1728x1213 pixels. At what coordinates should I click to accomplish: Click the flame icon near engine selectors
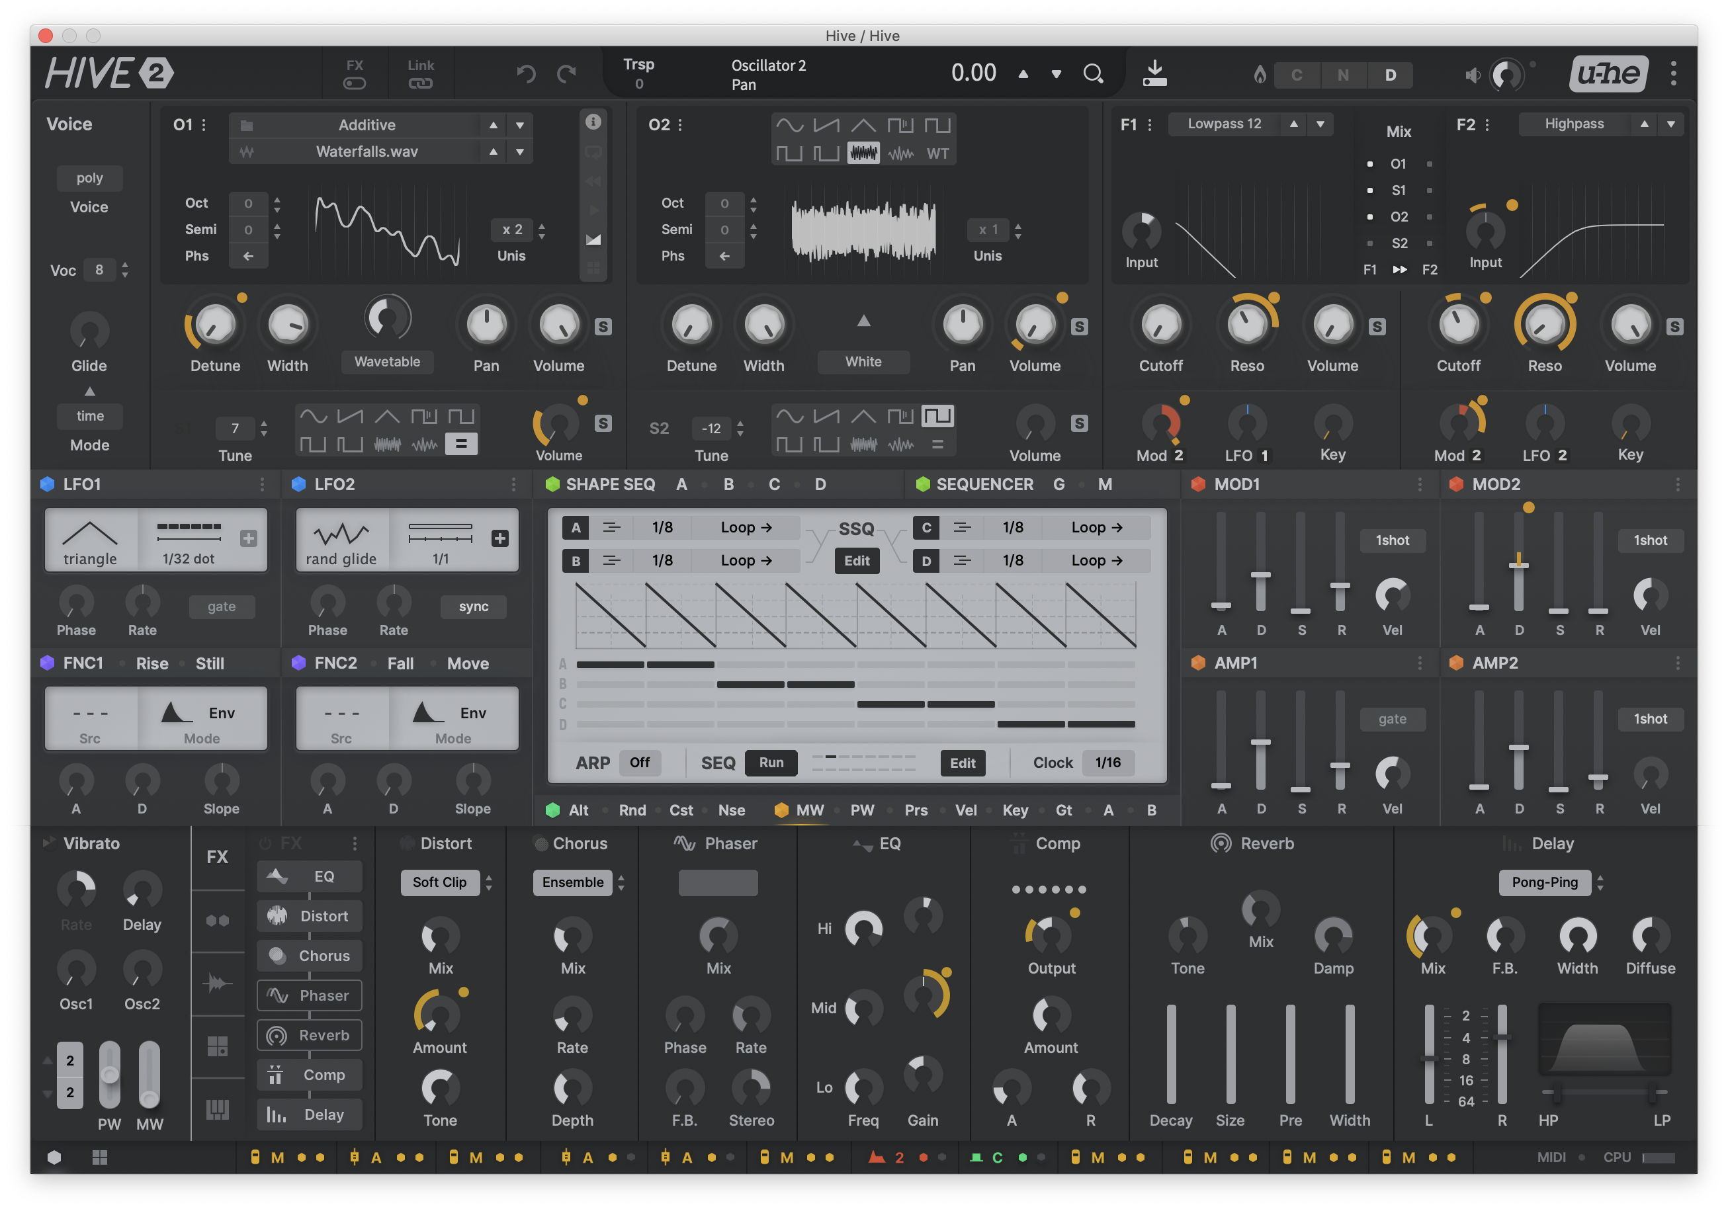click(x=1259, y=73)
